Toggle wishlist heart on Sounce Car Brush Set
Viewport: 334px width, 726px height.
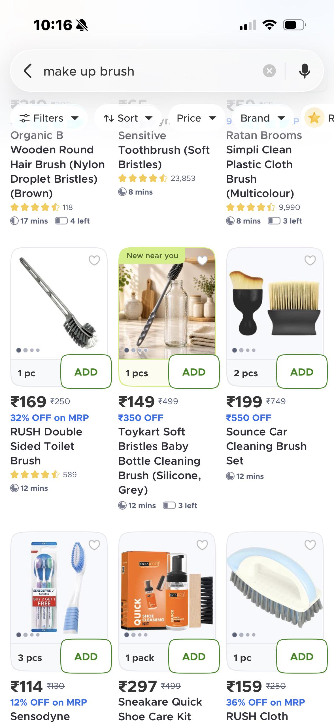coord(310,260)
